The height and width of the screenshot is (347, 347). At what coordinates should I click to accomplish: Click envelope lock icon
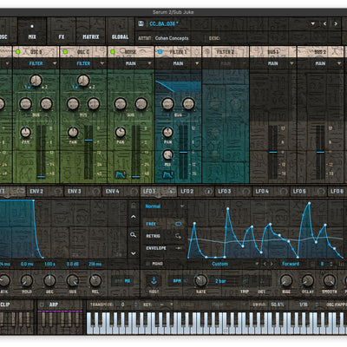click(134, 206)
